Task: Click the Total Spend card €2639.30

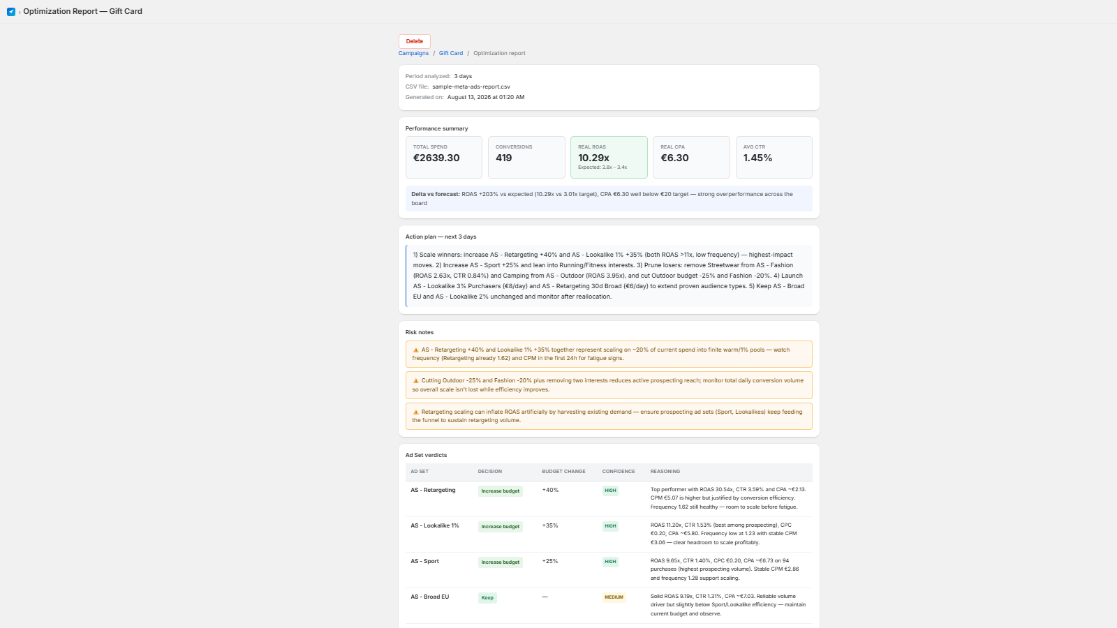Action: pos(444,157)
